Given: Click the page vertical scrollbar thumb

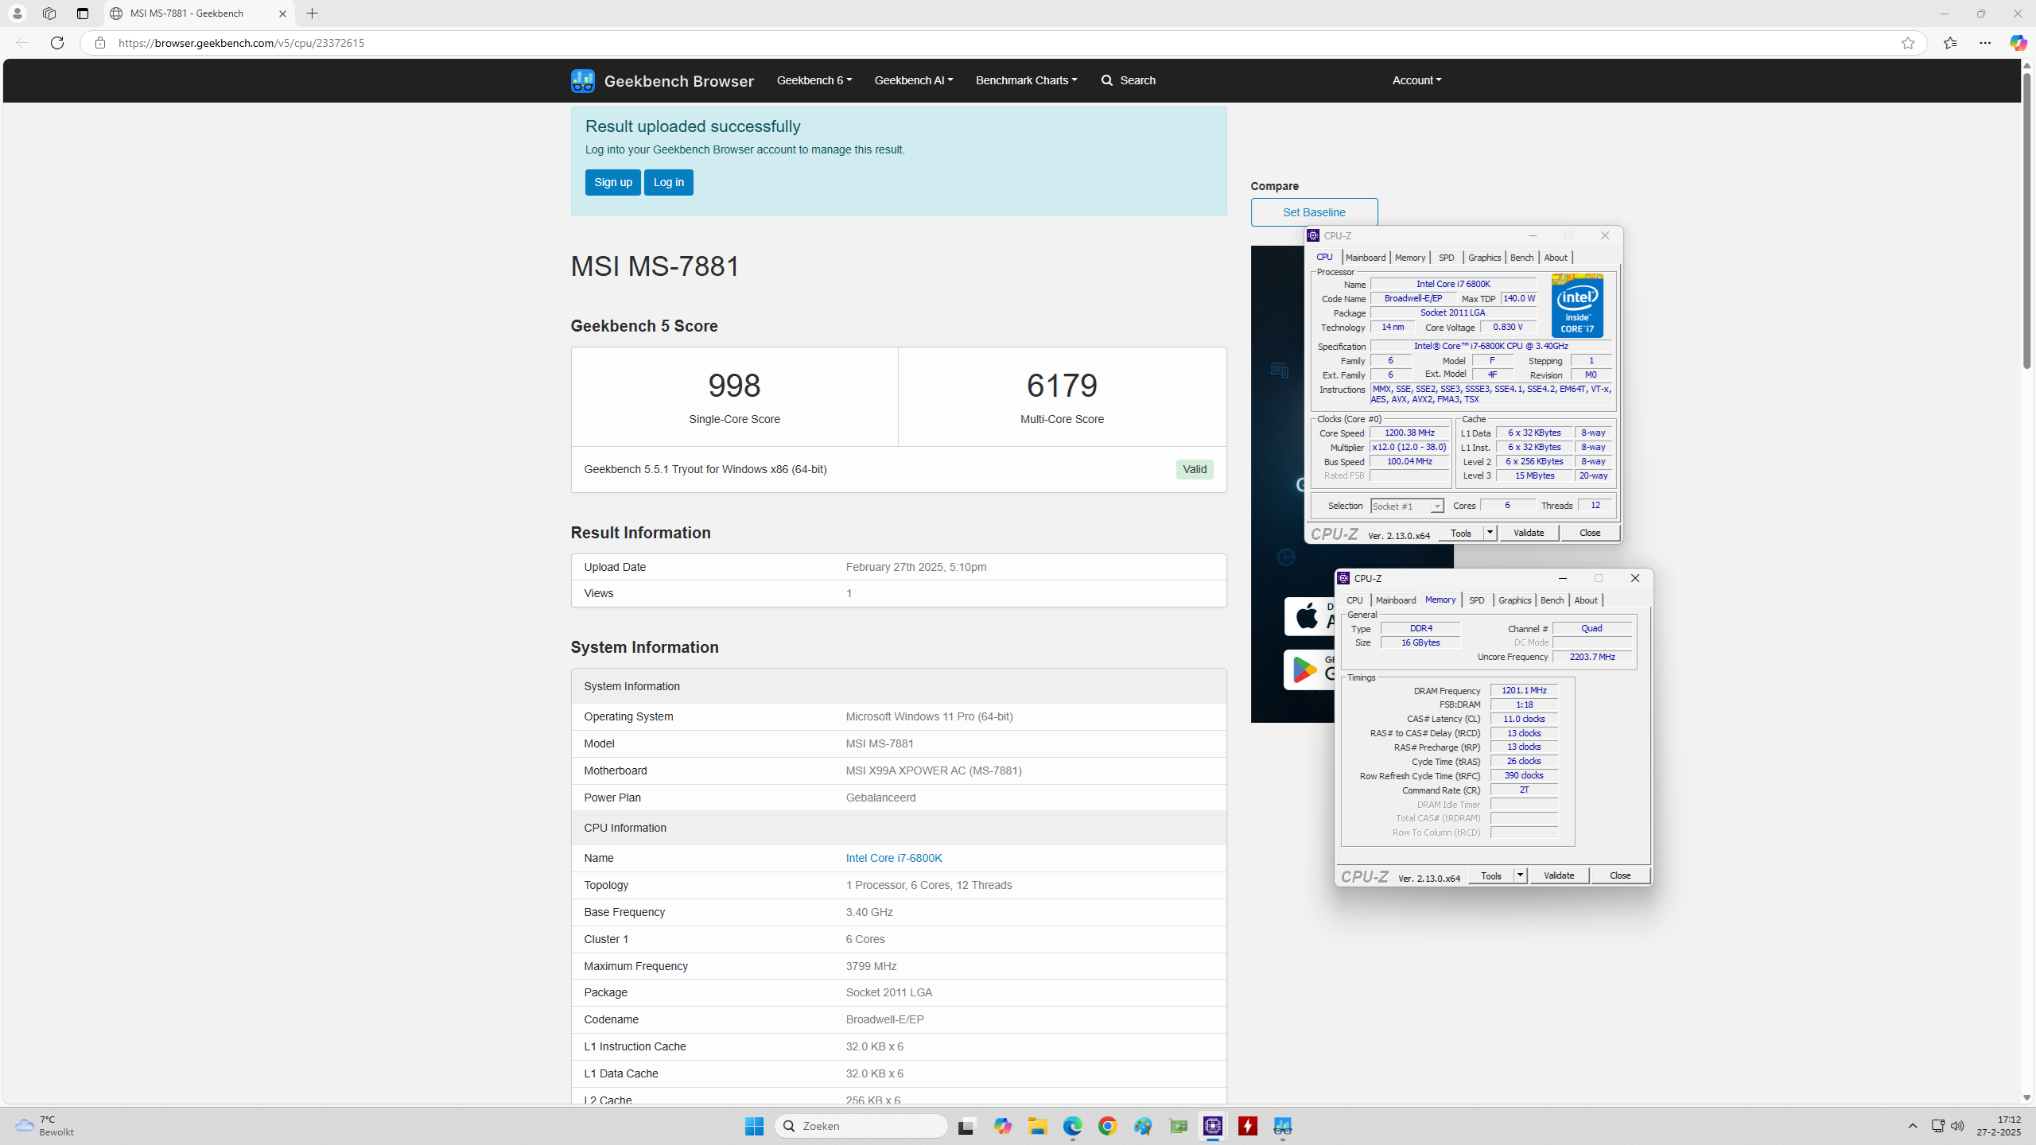Looking at the screenshot, I should [x=2027, y=221].
